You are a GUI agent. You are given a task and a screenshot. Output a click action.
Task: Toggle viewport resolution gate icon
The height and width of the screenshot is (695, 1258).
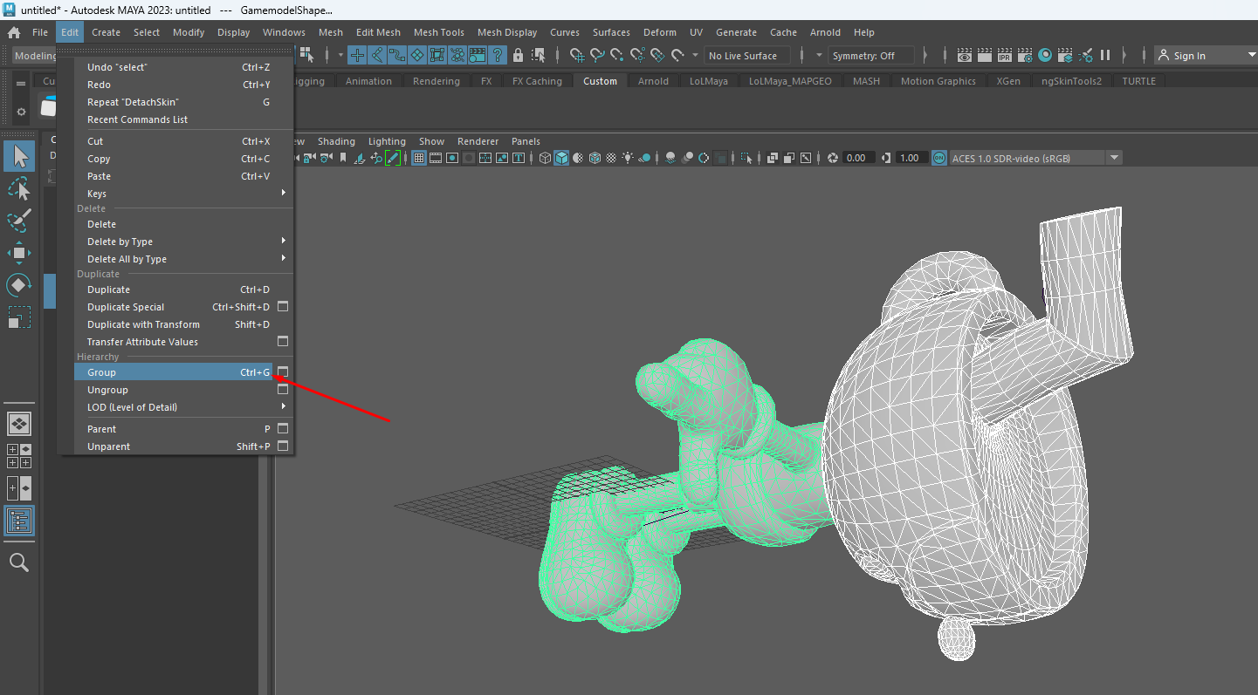[452, 158]
